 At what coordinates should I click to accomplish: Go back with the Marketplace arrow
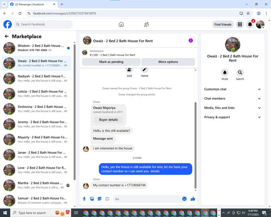click(7, 36)
